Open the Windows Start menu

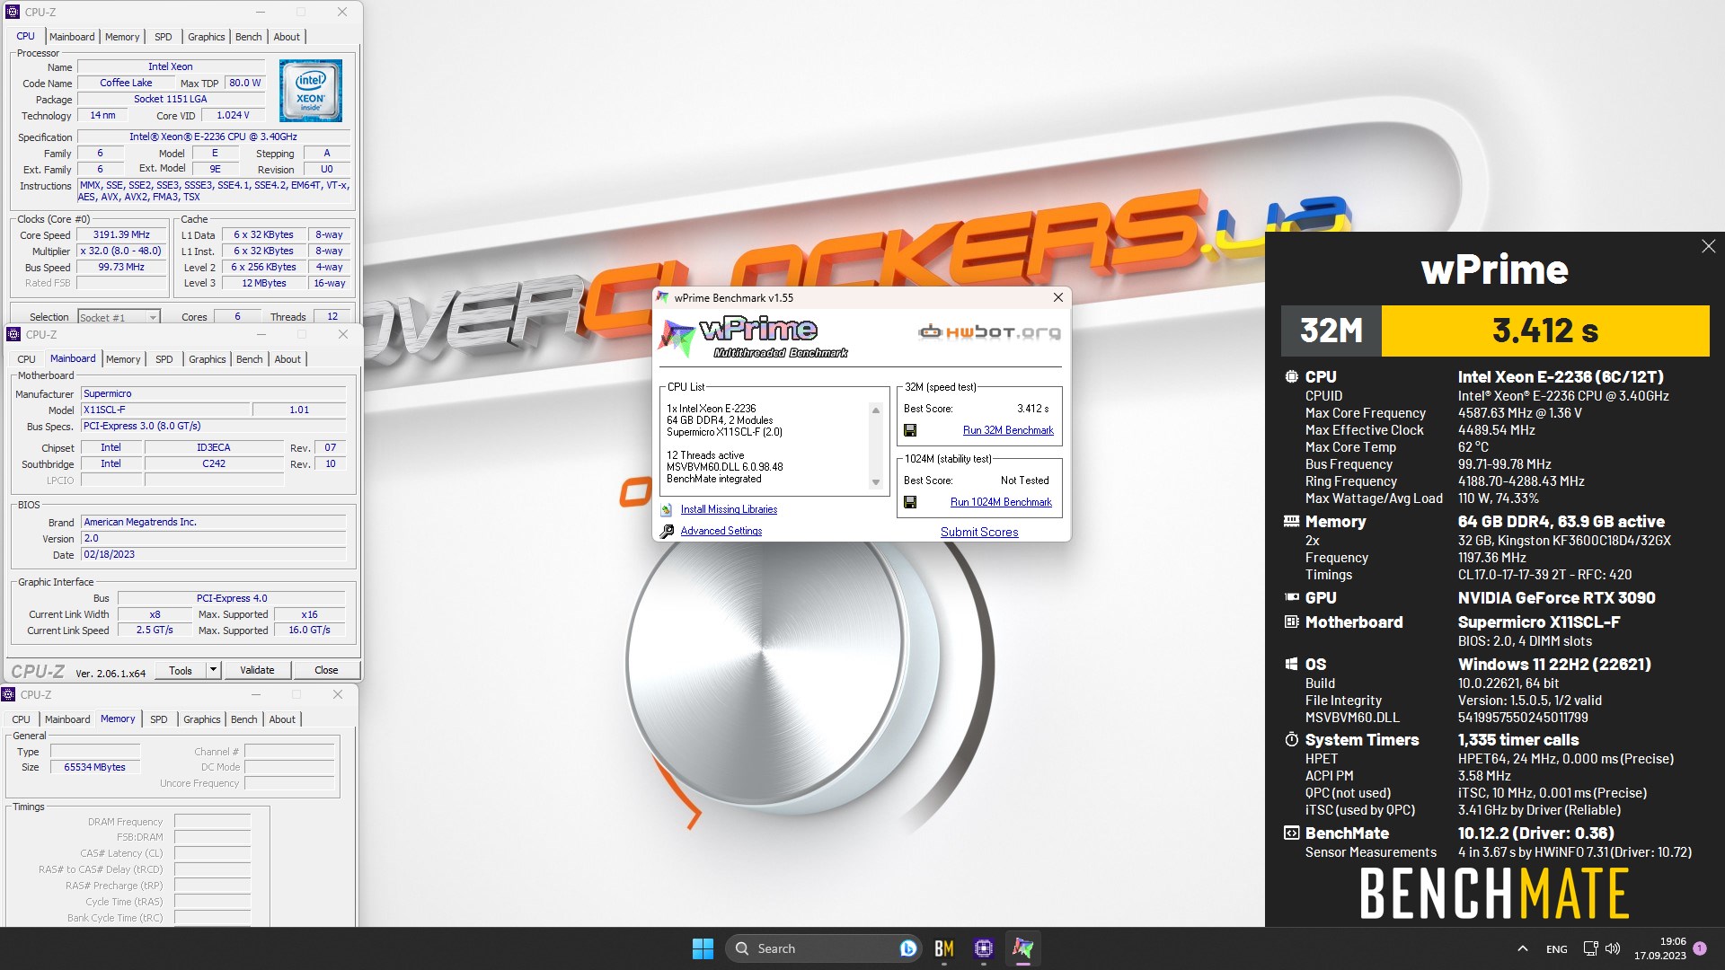point(703,948)
